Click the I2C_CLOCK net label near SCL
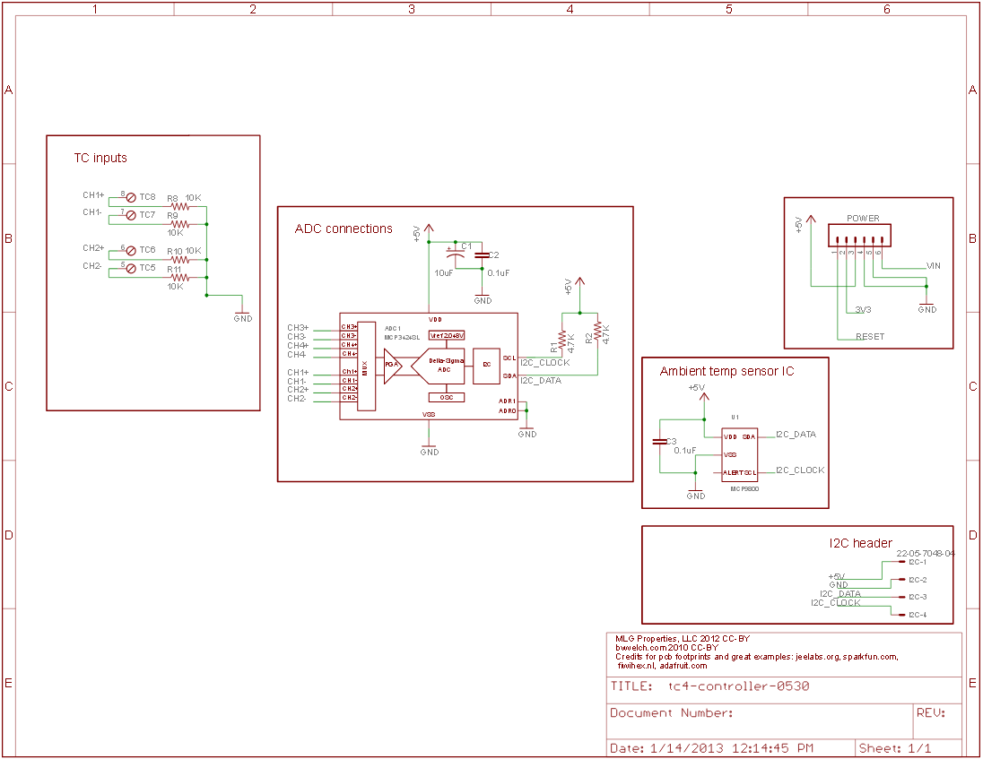The height and width of the screenshot is (759, 983). (x=544, y=363)
